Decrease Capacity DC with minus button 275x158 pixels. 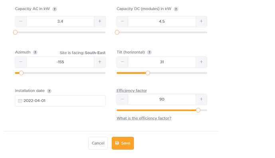122,22
